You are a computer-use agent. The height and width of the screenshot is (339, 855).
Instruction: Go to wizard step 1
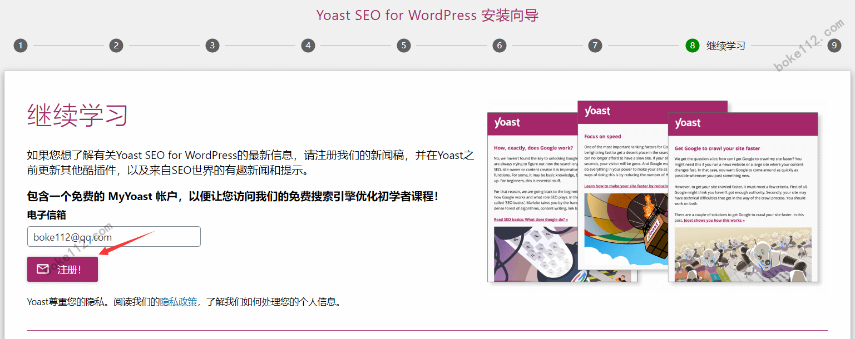click(21, 46)
